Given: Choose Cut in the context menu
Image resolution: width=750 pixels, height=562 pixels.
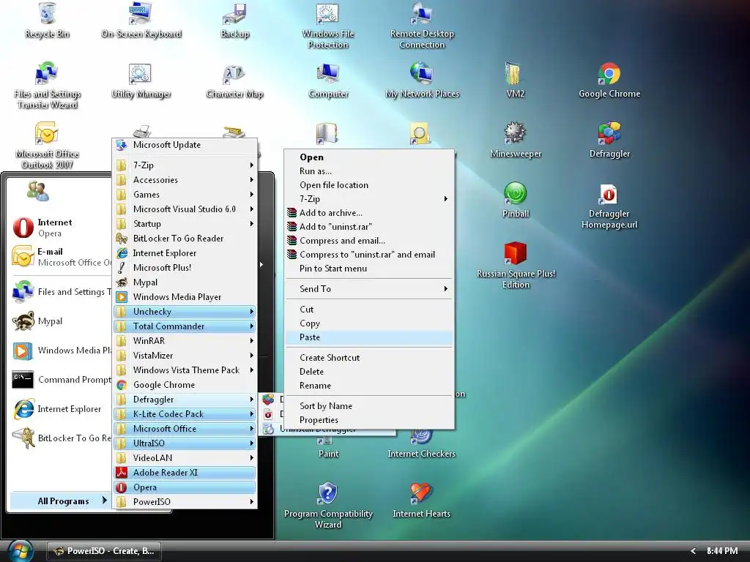Looking at the screenshot, I should pyautogui.click(x=369, y=310).
